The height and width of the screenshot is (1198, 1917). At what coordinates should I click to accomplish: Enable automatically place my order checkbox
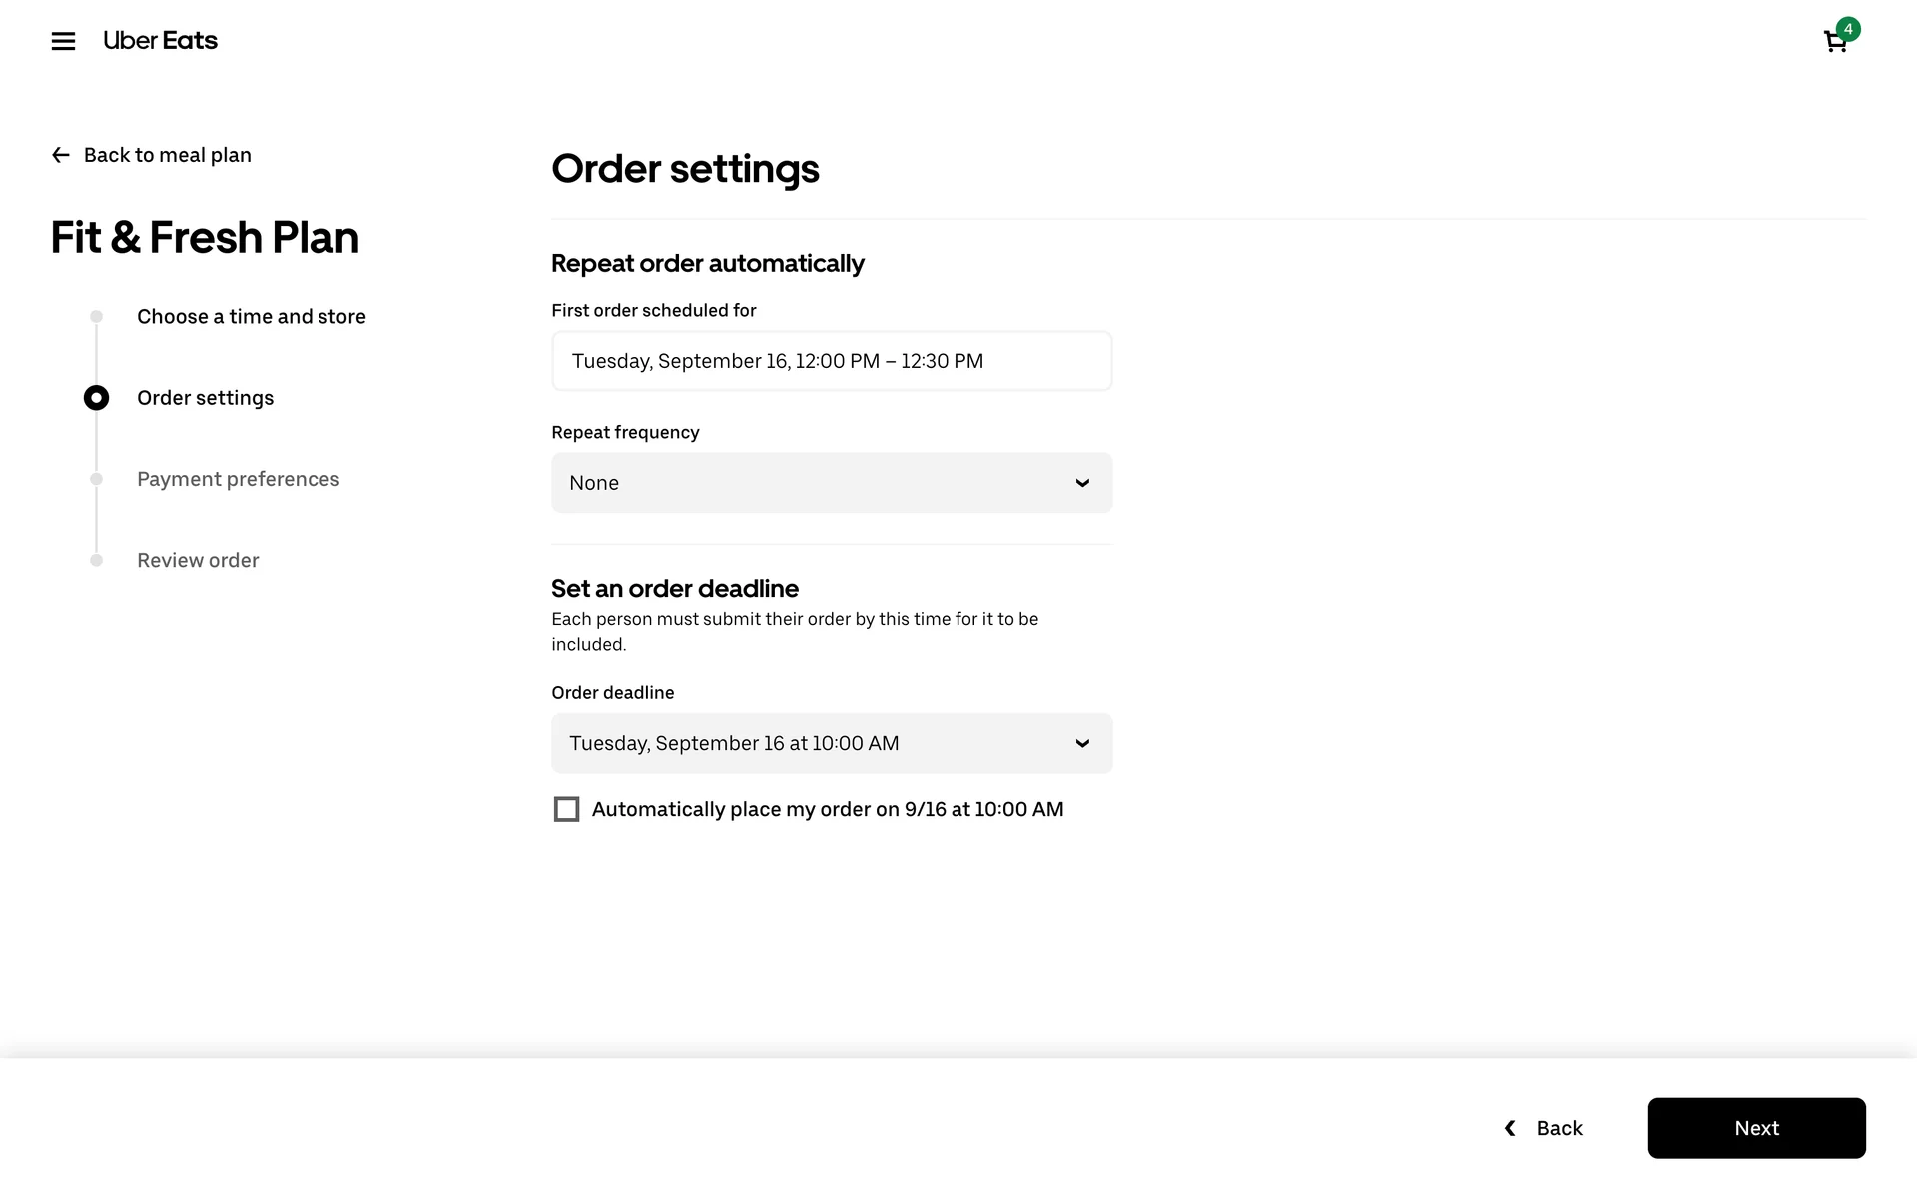point(566,809)
